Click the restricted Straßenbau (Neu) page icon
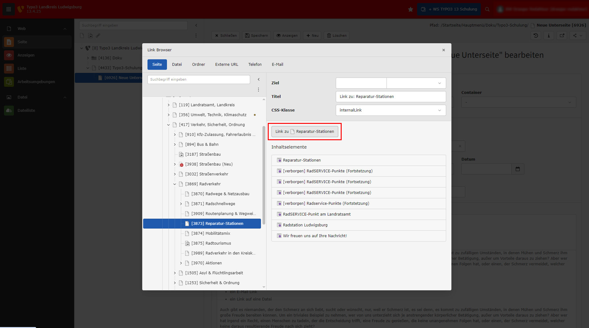Screen dimensions: 589x328 (x=181, y=164)
